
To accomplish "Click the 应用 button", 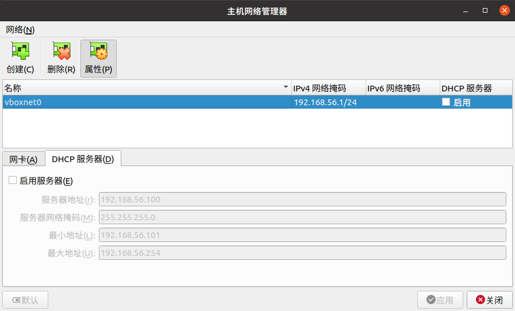I will click(x=440, y=300).
